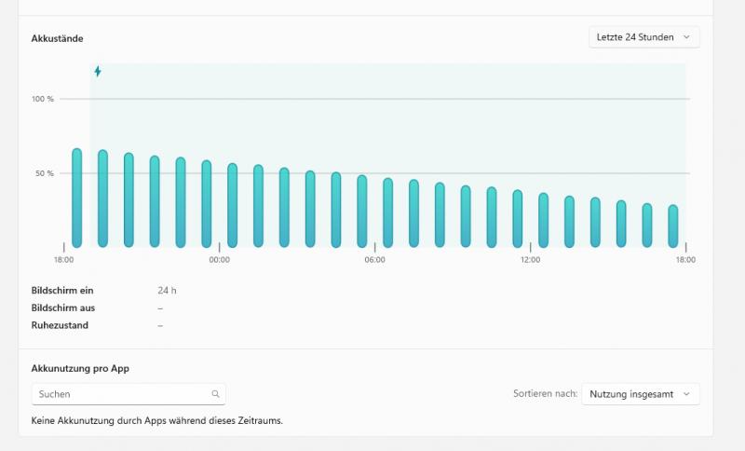Click the 50 % axis label

coord(45,173)
